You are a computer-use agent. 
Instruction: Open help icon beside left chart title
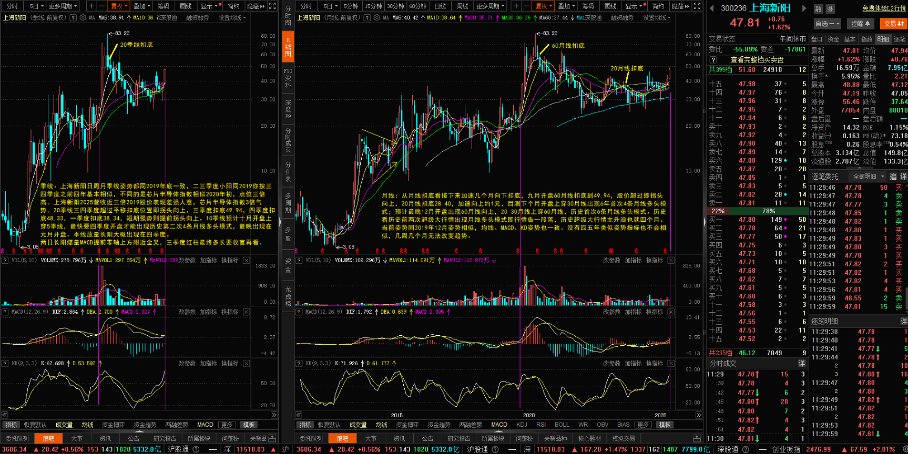point(73,17)
